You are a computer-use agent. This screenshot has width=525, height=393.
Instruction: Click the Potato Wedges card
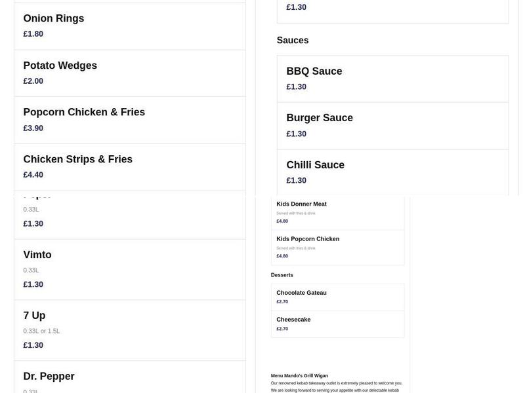(x=129, y=72)
